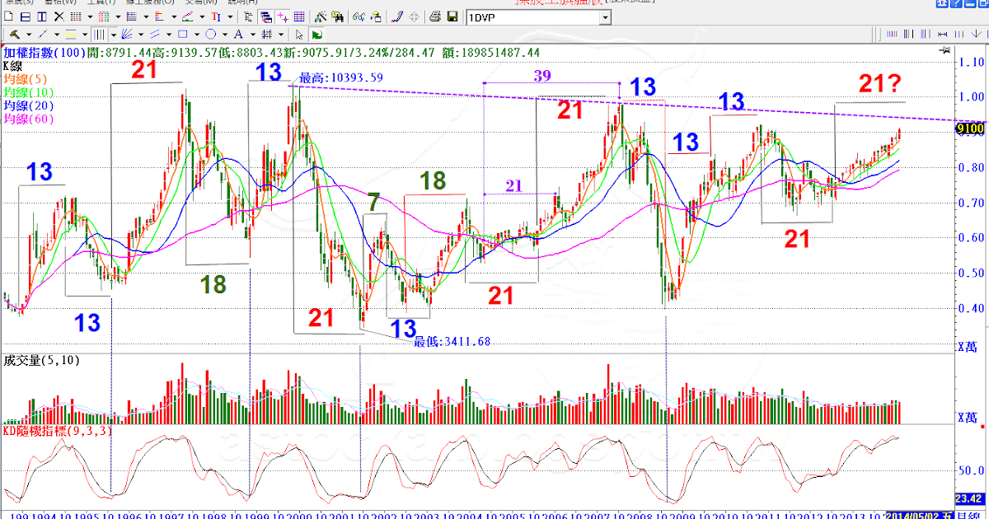
Task: Open dropdown arrow next to line chart icon
Action: click(x=202, y=16)
